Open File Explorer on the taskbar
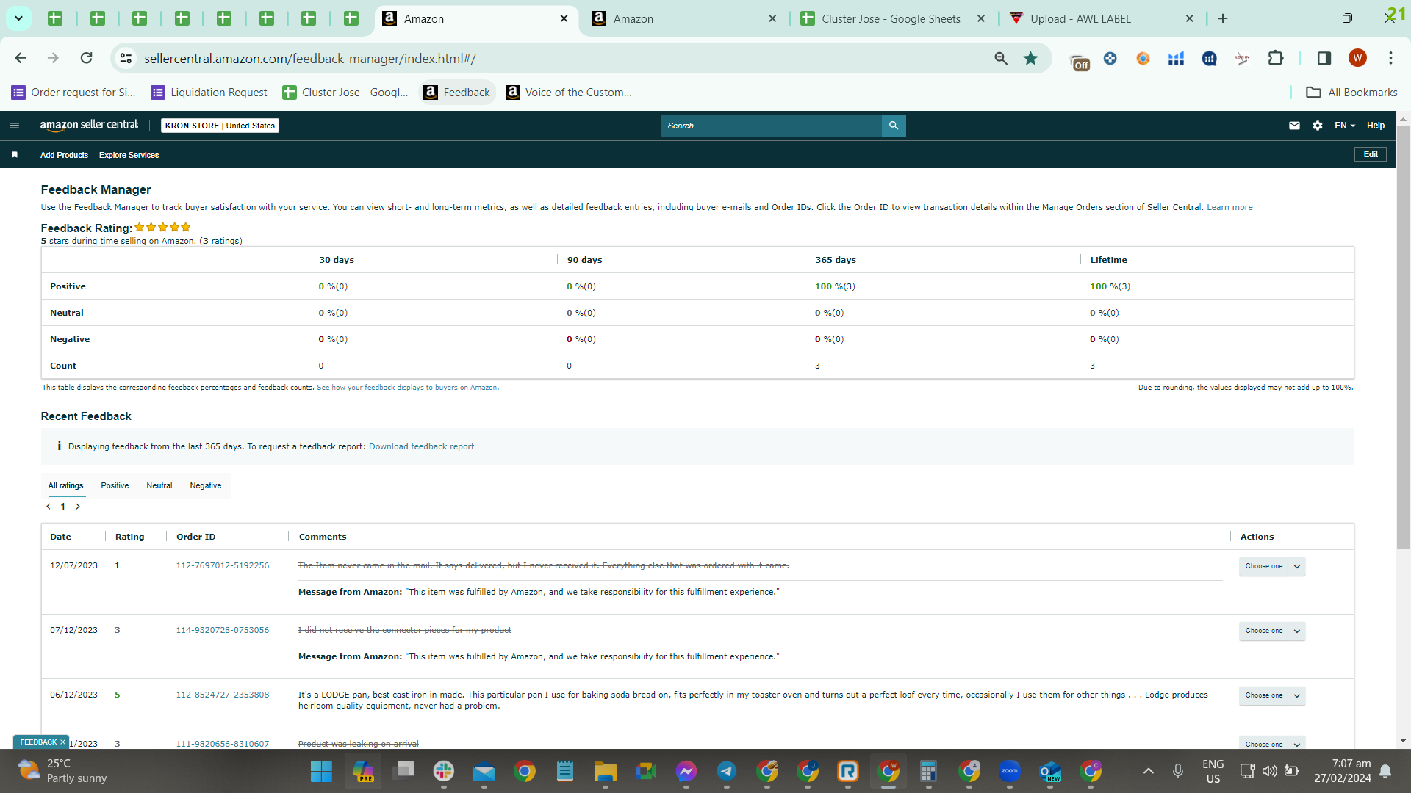 click(606, 771)
